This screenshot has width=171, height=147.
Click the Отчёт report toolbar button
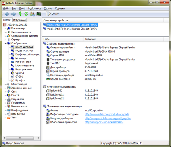click(52, 14)
